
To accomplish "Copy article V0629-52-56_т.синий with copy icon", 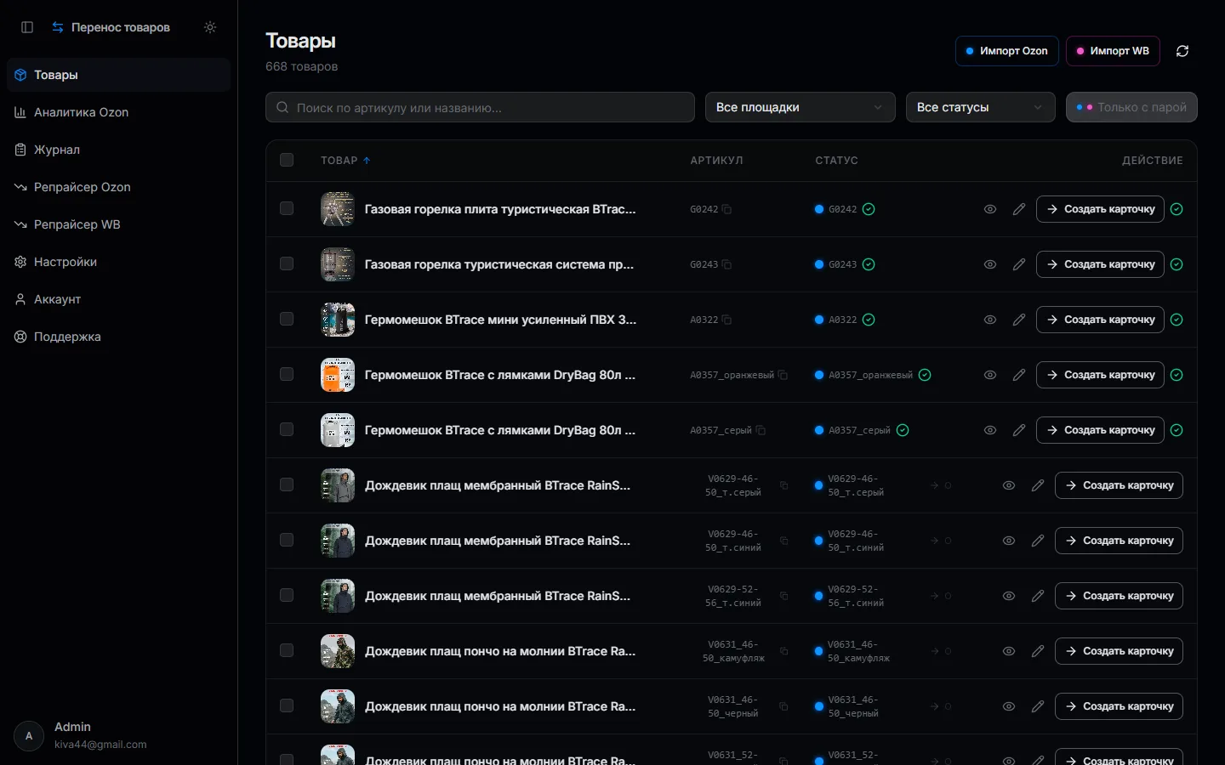I will 783,596.
